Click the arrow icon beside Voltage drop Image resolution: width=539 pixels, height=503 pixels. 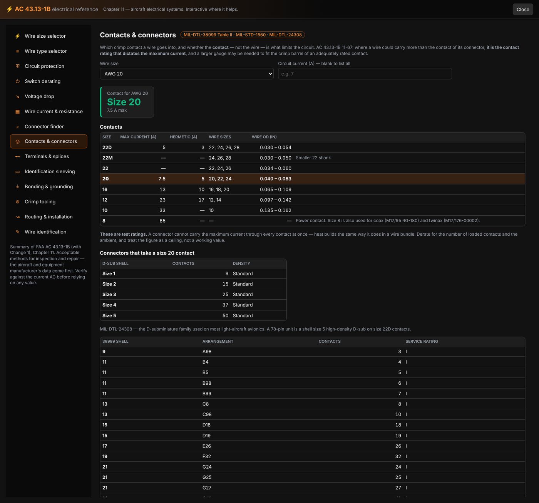[x=17, y=97]
